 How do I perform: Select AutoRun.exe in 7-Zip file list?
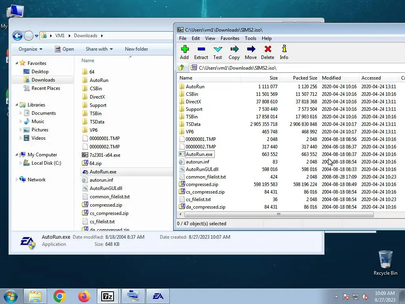pos(199,154)
